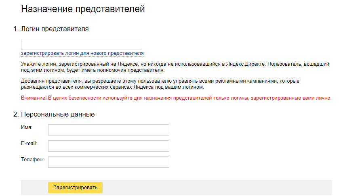Click list number 2 before Персональные данные
Image resolution: width=339 pixels, height=196 pixels.
coord(16,114)
